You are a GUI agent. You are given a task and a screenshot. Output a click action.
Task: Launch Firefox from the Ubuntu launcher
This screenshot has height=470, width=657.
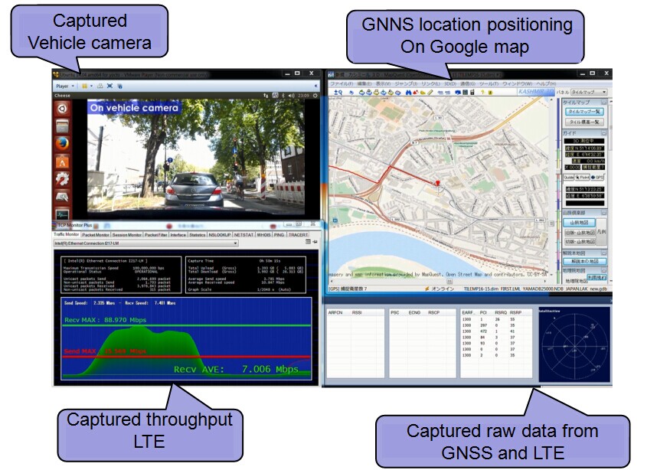62,144
